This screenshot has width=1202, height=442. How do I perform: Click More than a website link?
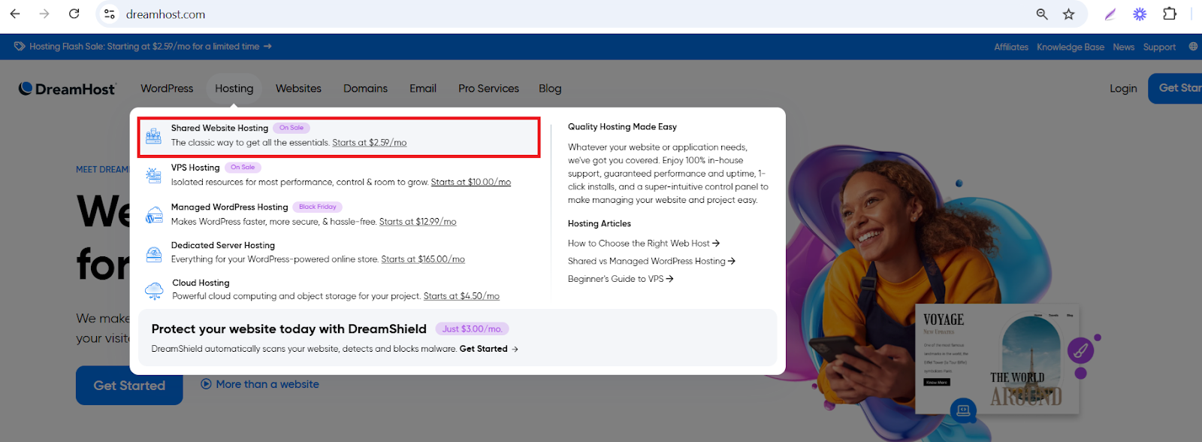pyautogui.click(x=267, y=384)
